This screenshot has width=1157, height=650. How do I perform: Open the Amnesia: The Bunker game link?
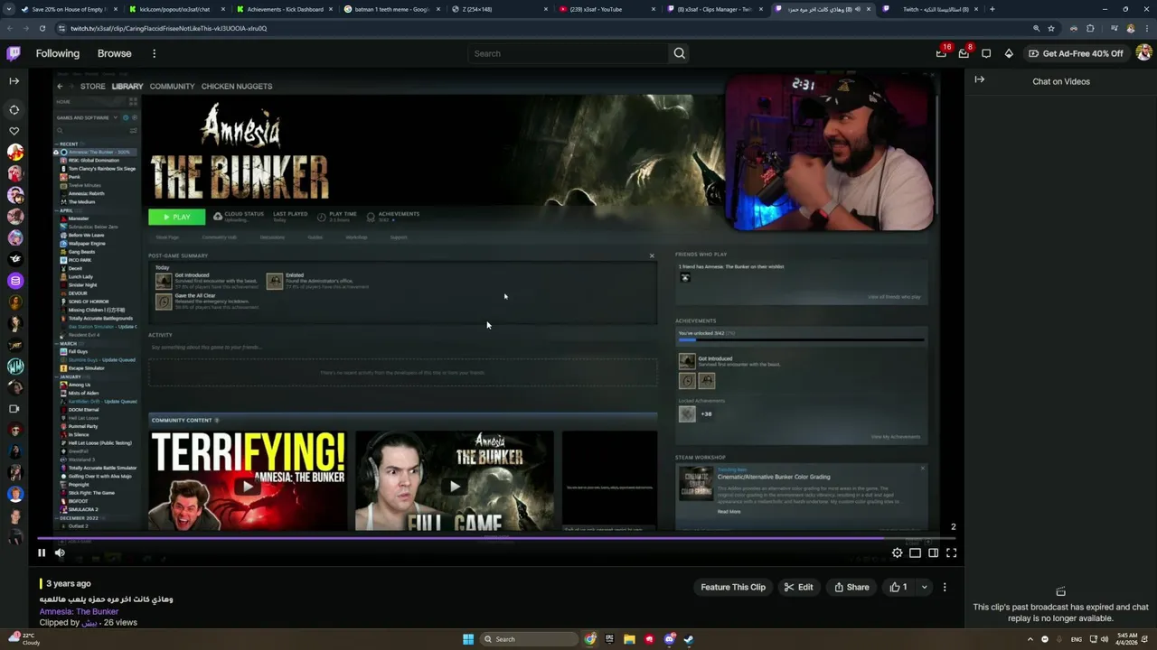[x=79, y=611]
